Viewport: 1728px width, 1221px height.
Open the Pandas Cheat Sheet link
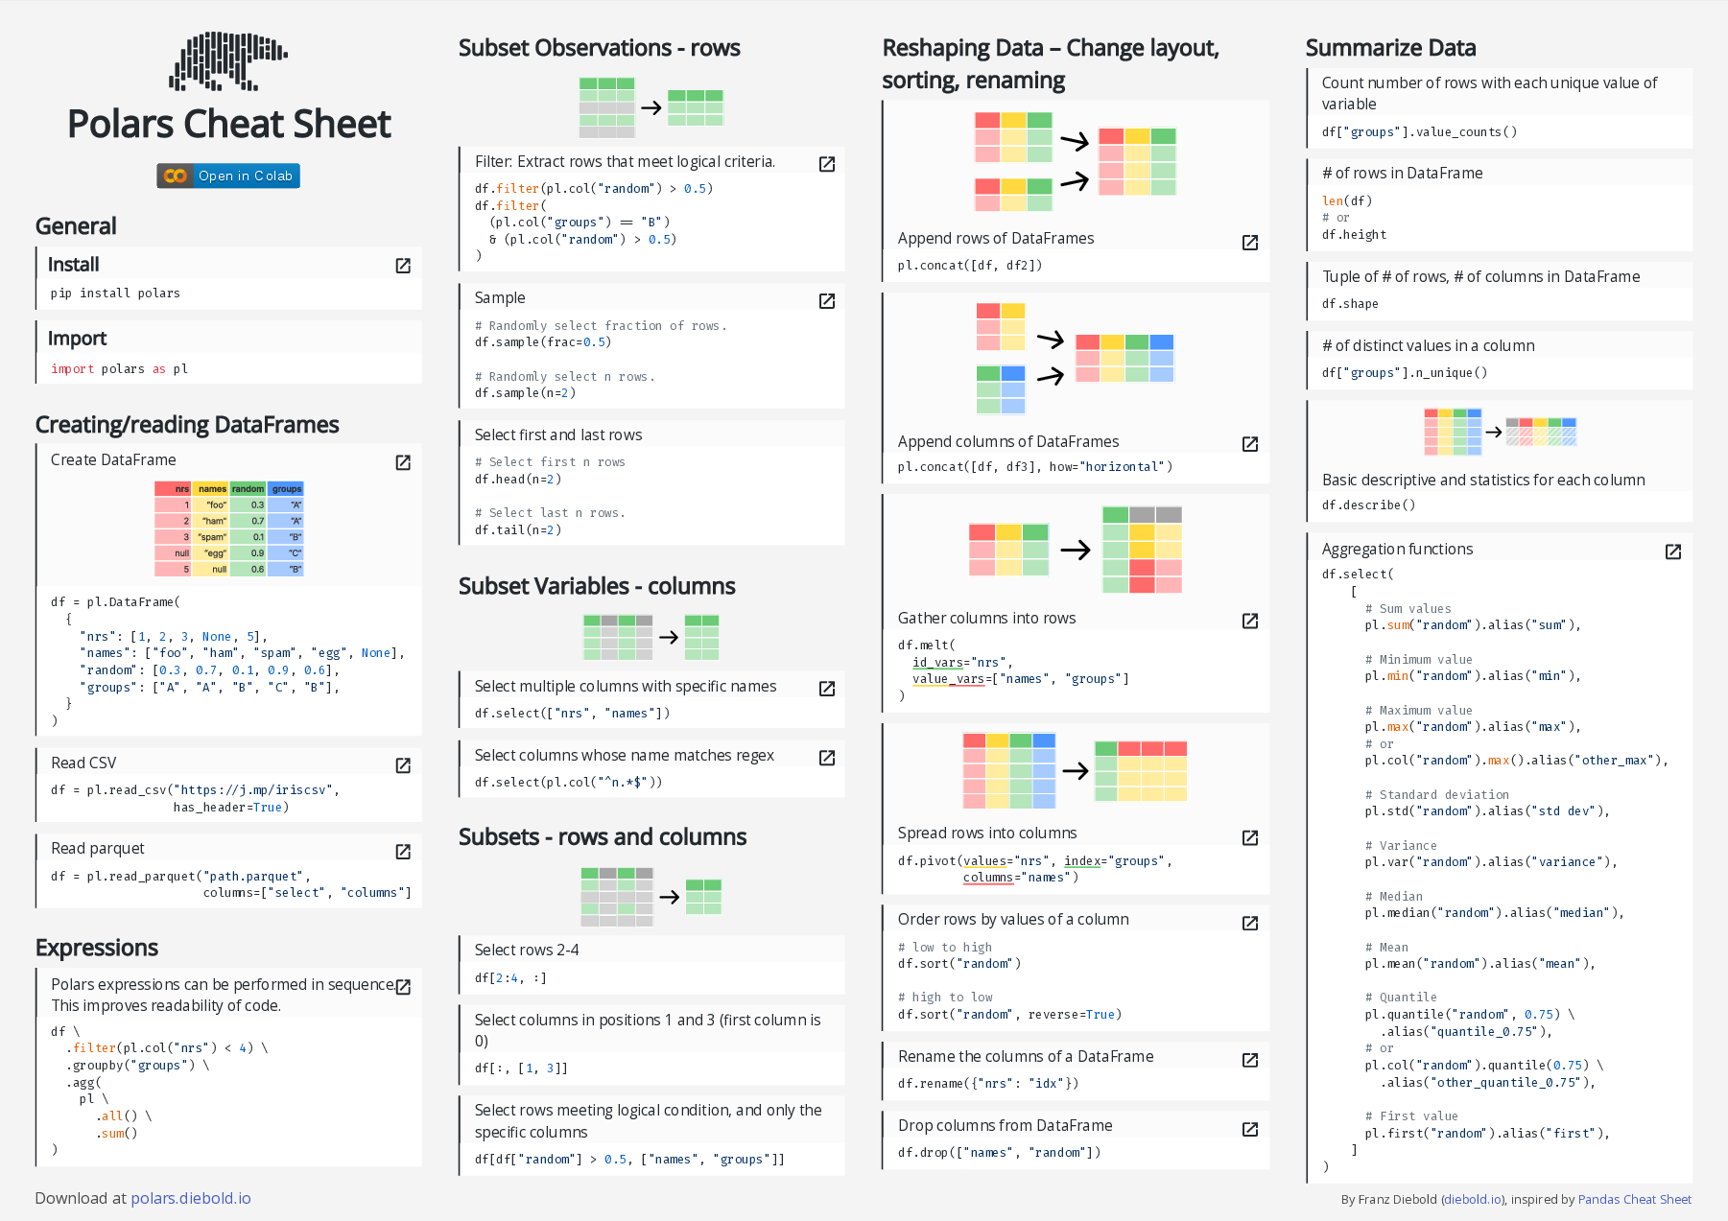tap(1634, 1199)
